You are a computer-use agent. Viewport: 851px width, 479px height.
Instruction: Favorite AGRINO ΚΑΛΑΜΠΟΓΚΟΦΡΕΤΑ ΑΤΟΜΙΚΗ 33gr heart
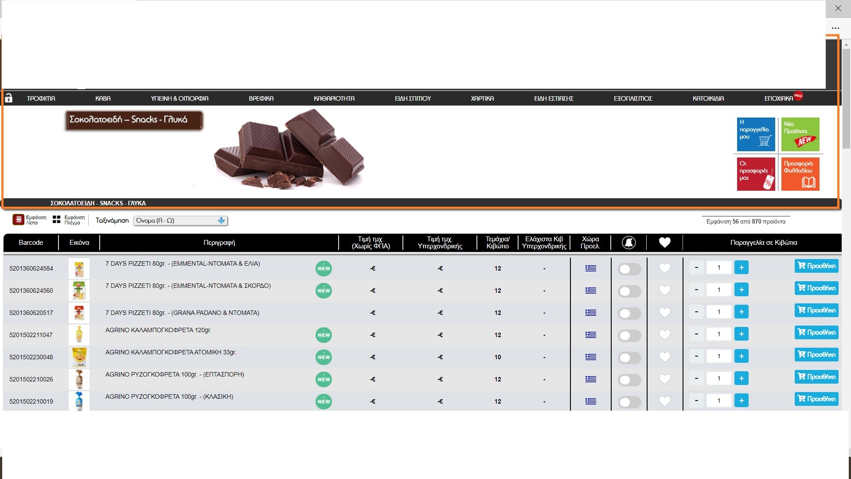(664, 357)
